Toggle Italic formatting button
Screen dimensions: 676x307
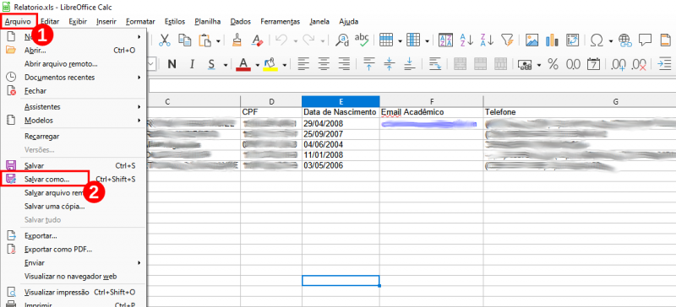pyautogui.click(x=193, y=65)
